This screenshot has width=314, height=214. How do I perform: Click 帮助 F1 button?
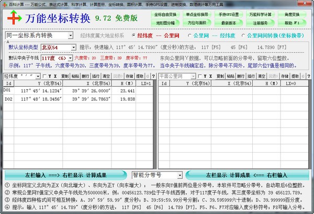pos(292,23)
